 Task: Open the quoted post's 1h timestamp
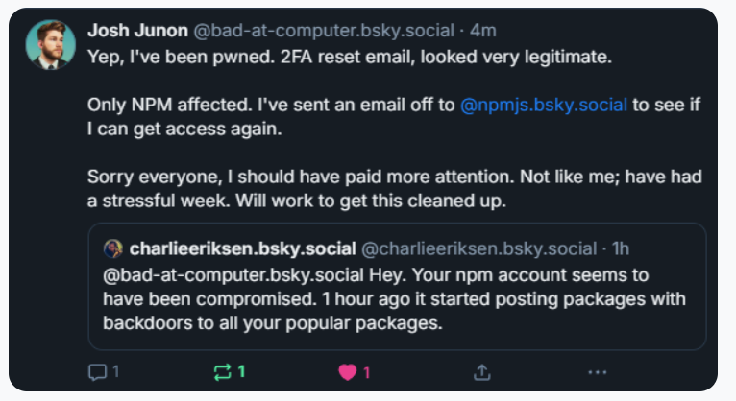621,248
